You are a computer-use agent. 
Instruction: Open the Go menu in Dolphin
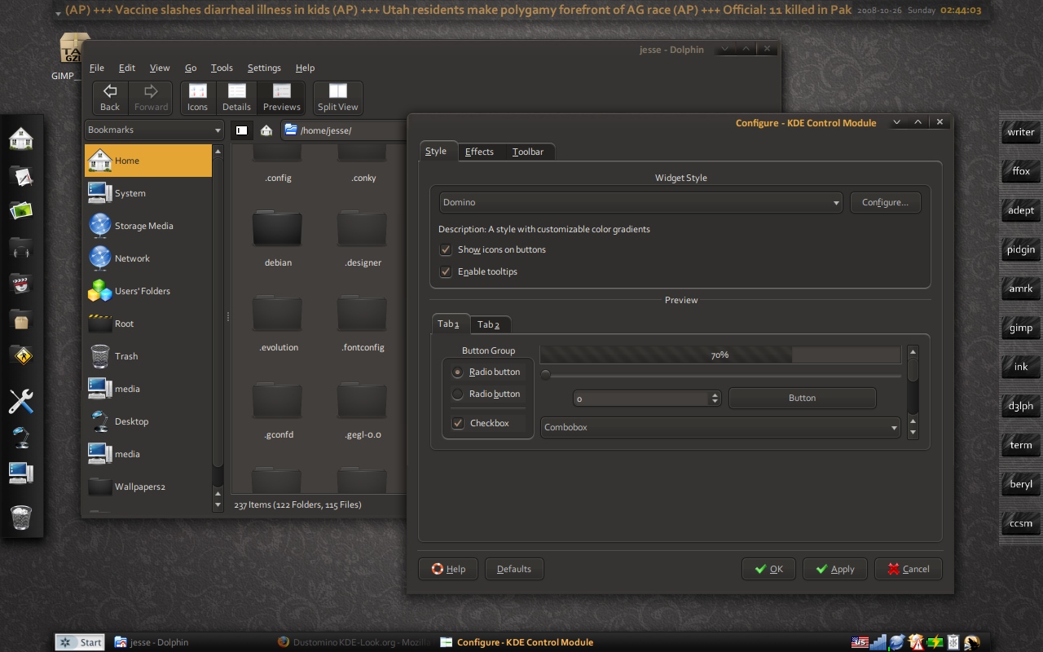[191, 68]
